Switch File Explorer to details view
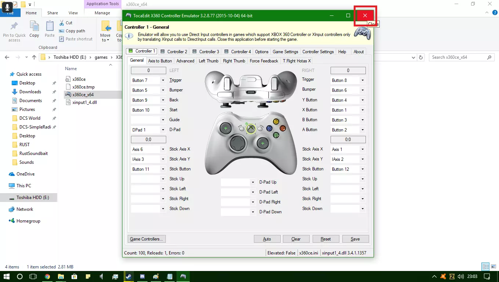 pos(485,267)
